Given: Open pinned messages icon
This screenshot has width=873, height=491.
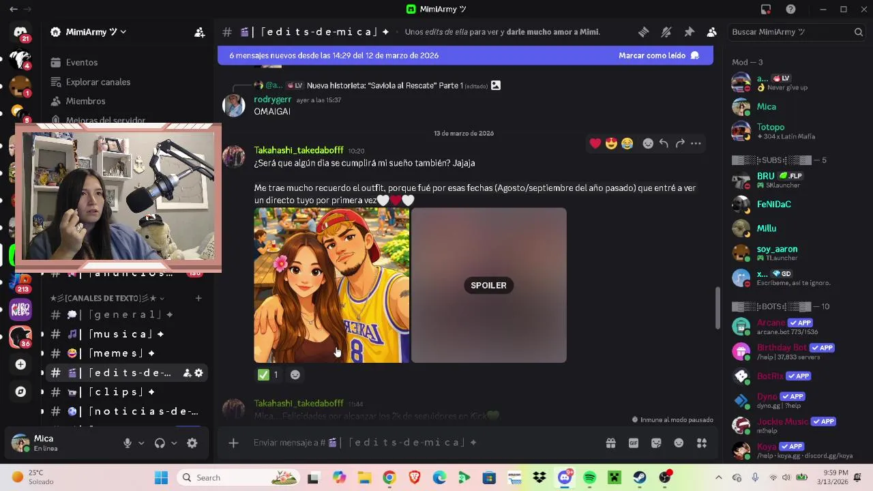Looking at the screenshot, I should (689, 32).
